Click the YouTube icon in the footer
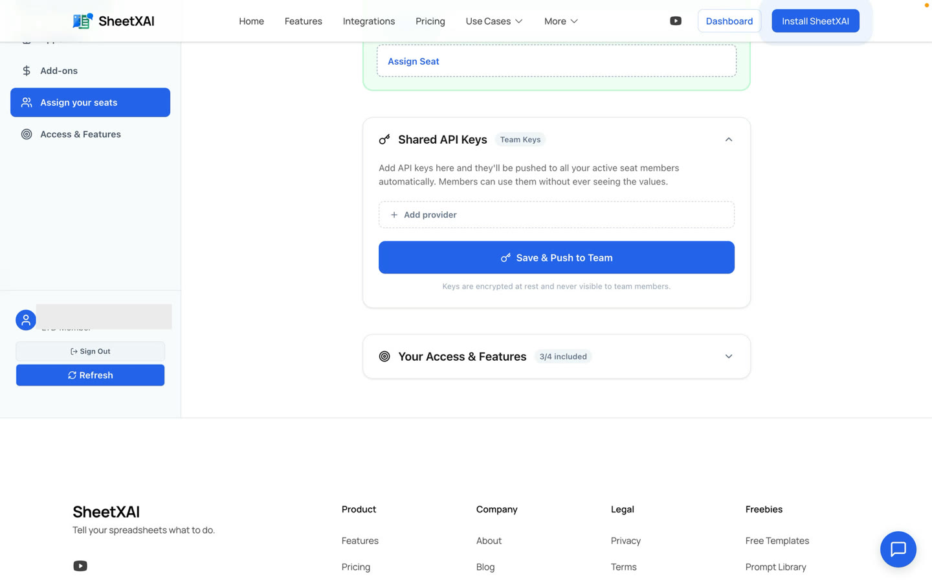Screen dimensions: 932x583 [x=80, y=566]
